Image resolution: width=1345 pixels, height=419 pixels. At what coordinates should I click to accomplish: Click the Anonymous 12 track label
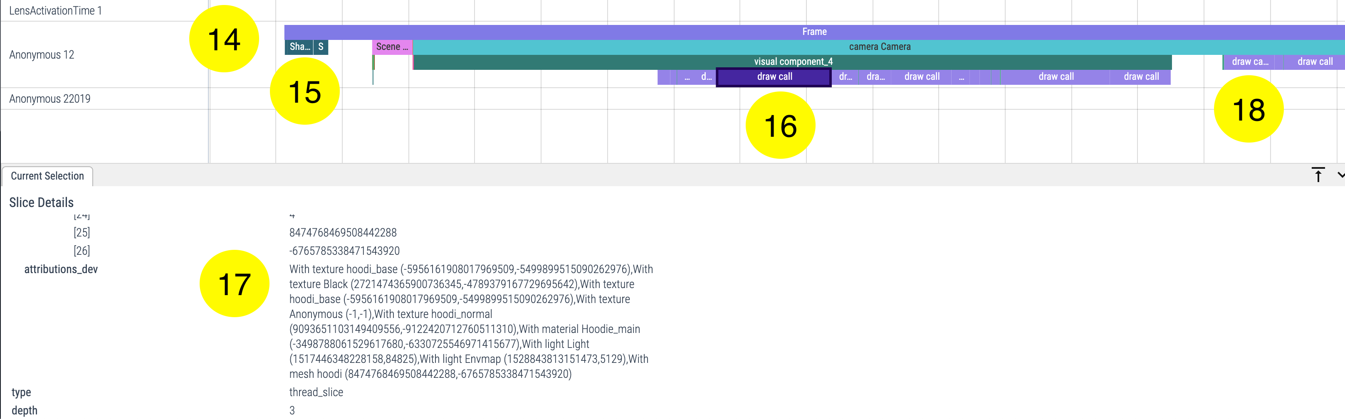(x=42, y=55)
